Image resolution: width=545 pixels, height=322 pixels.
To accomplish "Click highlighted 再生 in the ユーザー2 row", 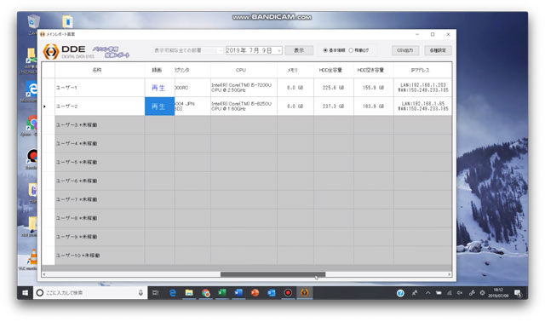I will click(x=159, y=106).
